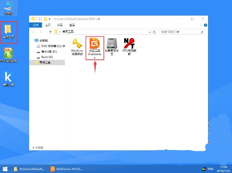The height and width of the screenshot is (173, 232).
Task: Switch to DiskGenius V4.3.0 taskbar item
Action: [x=66, y=169]
